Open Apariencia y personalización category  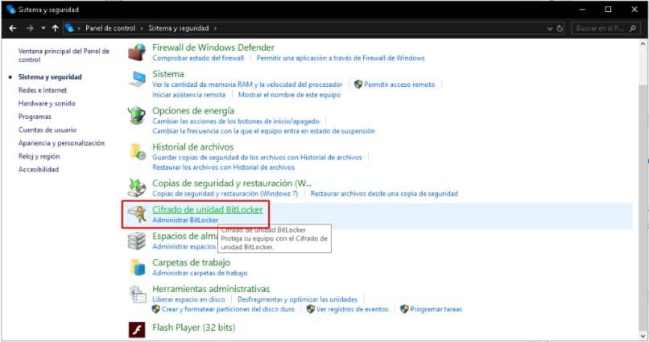click(61, 143)
